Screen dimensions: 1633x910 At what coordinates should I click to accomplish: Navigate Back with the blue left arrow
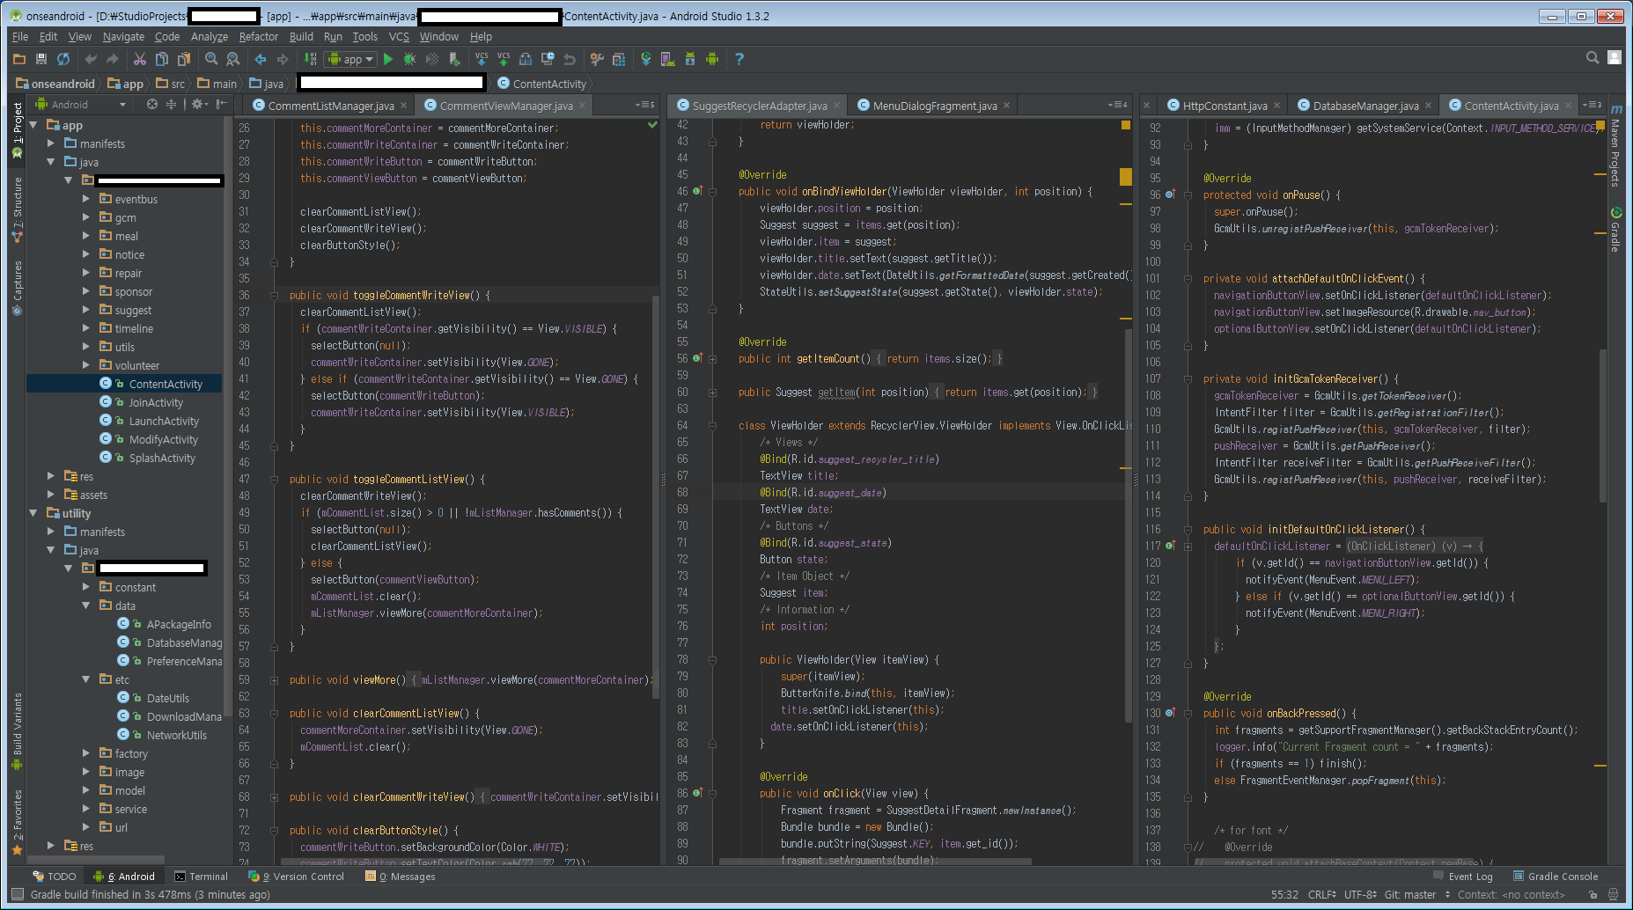[261, 59]
